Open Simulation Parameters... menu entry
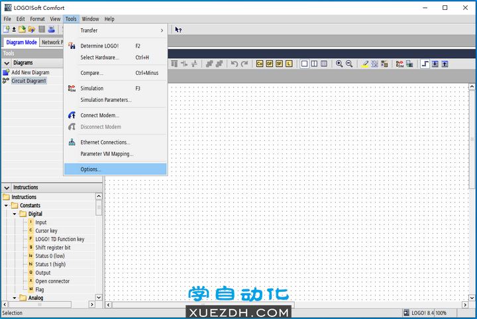The image size is (477, 319). point(115,100)
